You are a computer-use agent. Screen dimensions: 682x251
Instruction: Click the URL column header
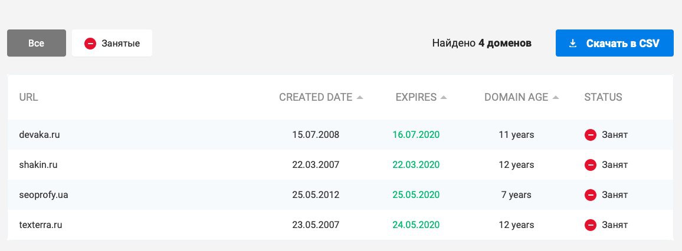pos(28,97)
